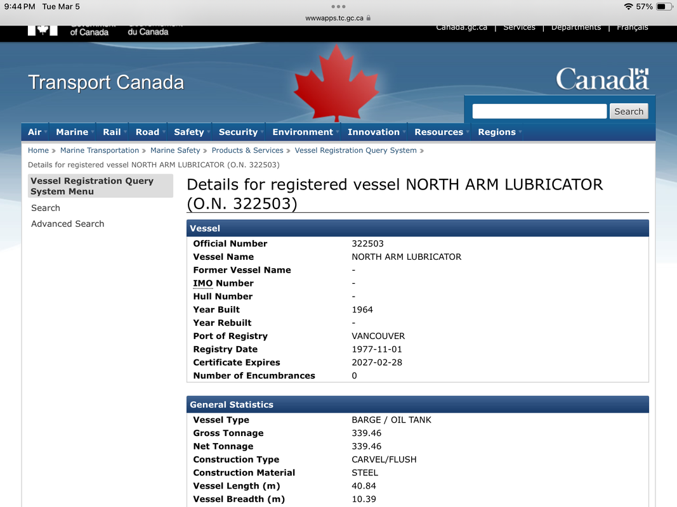This screenshot has width=677, height=507.
Task: Tap the Wi-Fi status icon
Action: [x=628, y=6]
